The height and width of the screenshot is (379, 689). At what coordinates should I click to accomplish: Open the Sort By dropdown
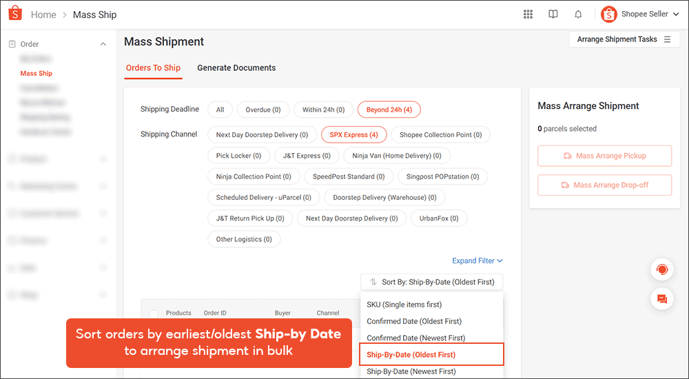(x=432, y=282)
